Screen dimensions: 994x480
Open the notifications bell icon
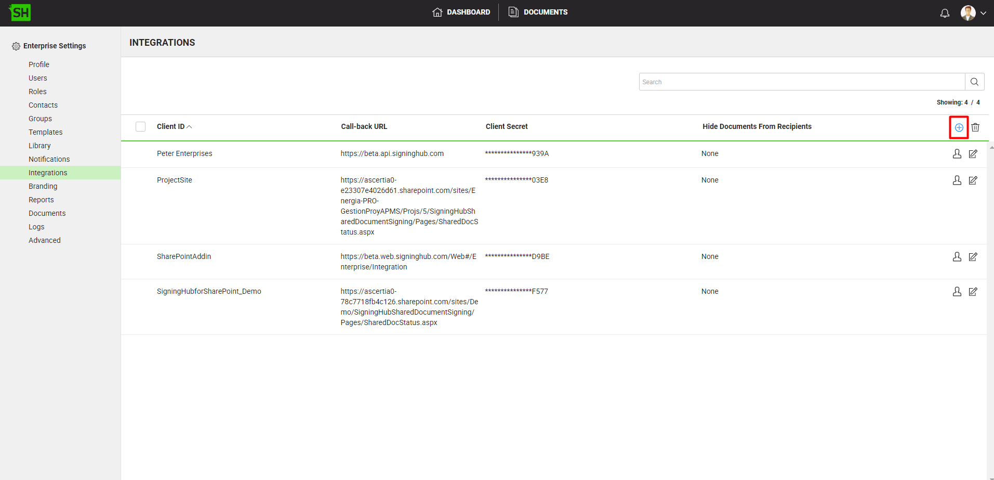[x=945, y=13]
